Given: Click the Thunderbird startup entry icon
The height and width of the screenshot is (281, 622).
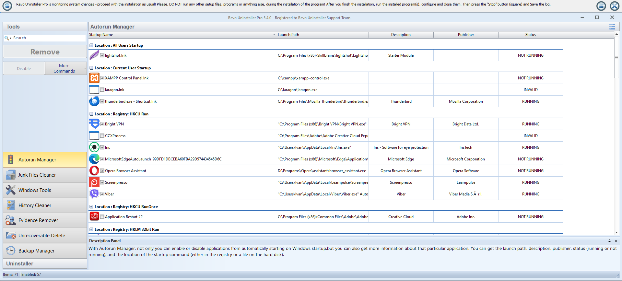Looking at the screenshot, I should (x=94, y=101).
